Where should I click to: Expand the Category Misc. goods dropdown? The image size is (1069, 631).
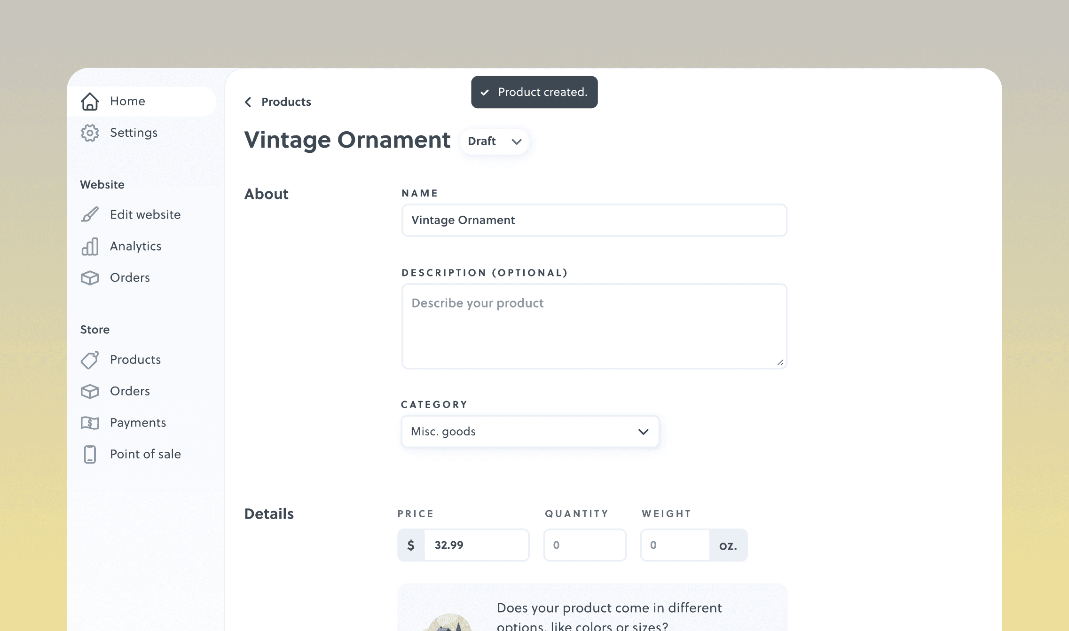pyautogui.click(x=530, y=432)
